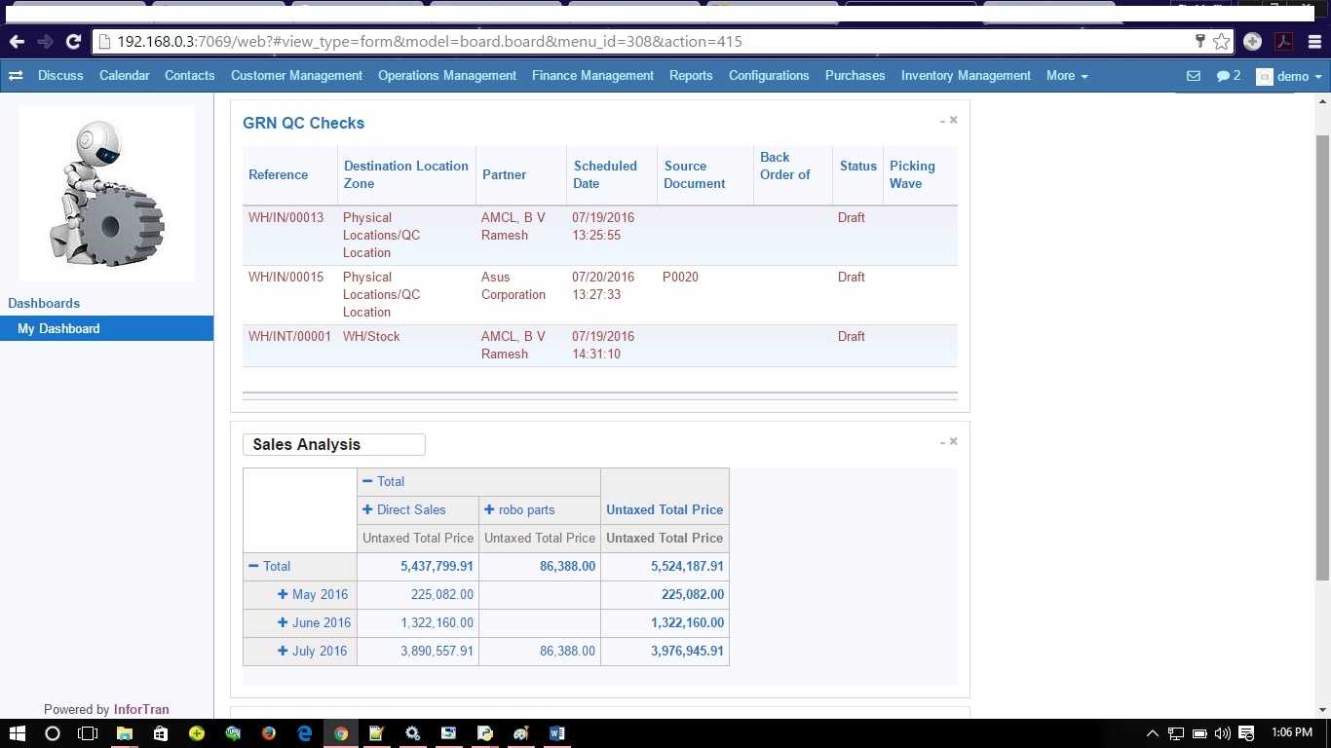Click the apps switcher icon left of Discuss

16,76
